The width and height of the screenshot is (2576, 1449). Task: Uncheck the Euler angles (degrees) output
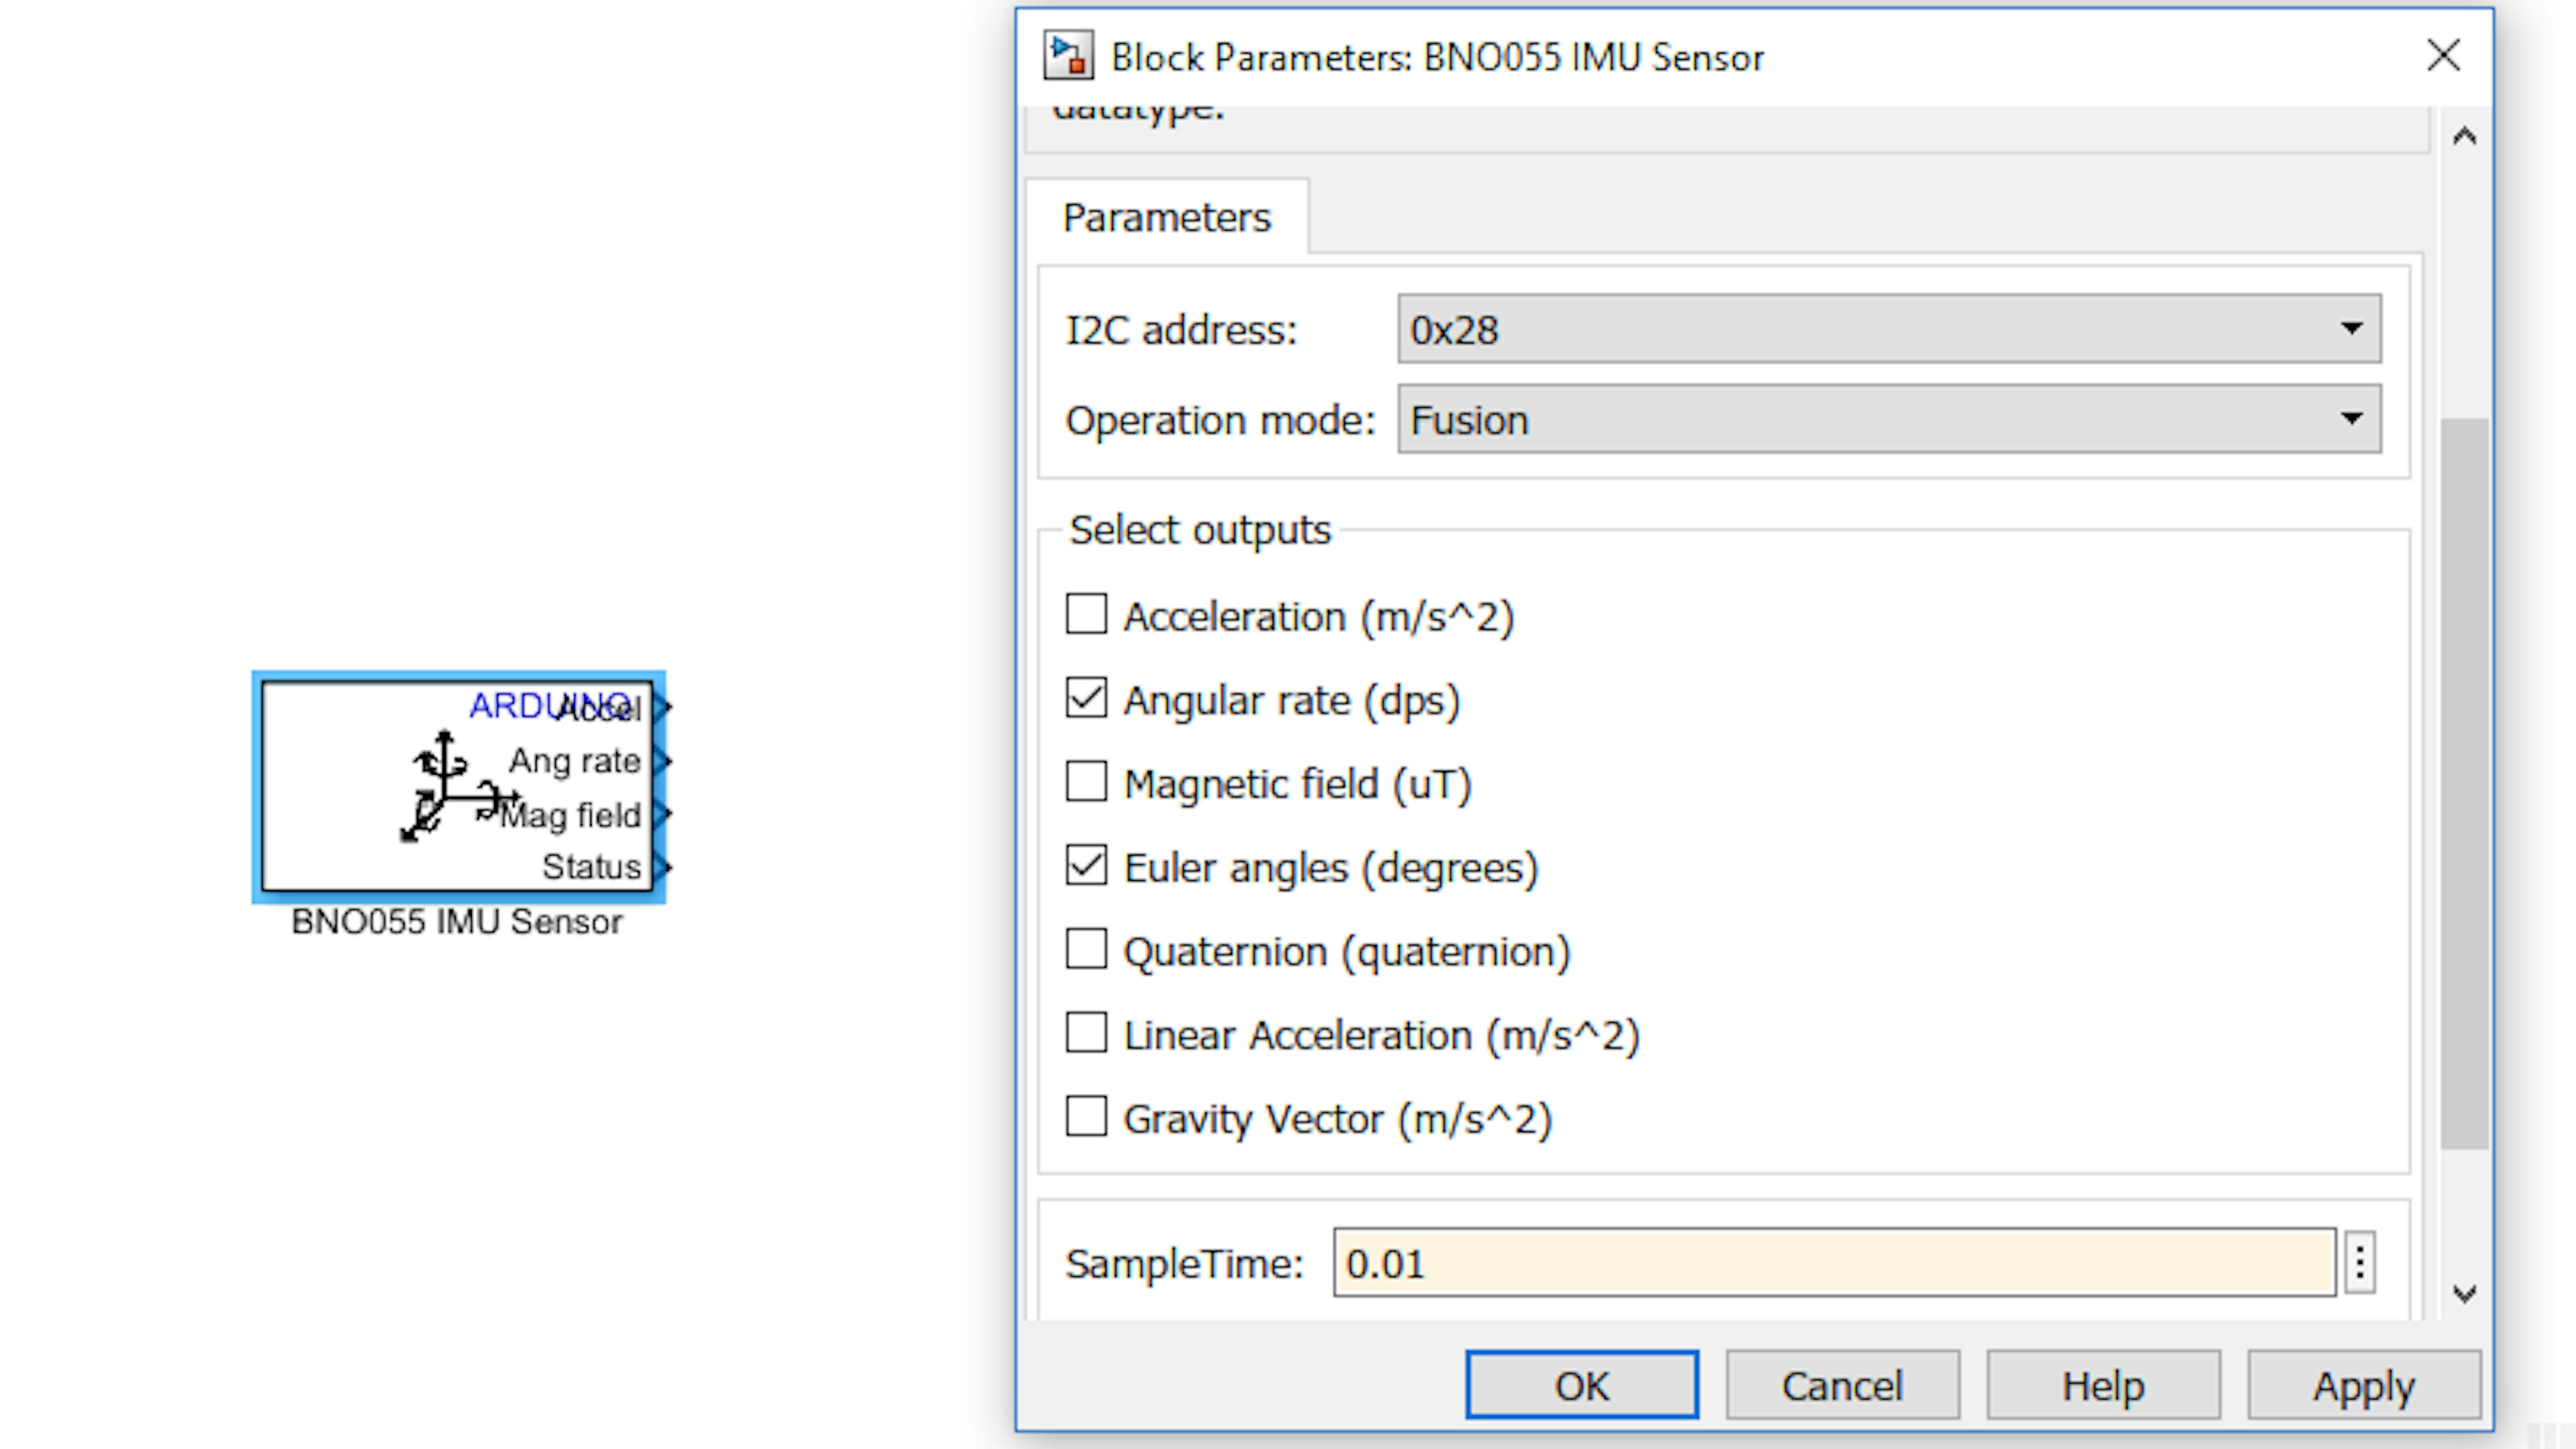(1086, 865)
